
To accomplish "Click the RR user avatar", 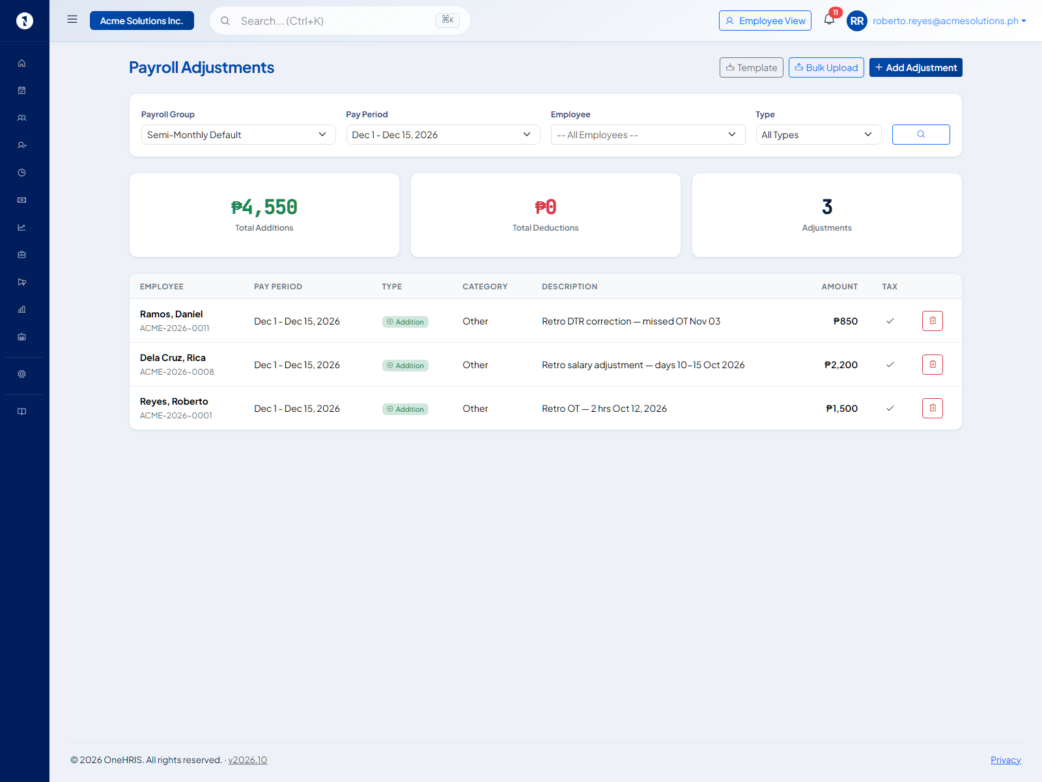I will pyautogui.click(x=857, y=21).
